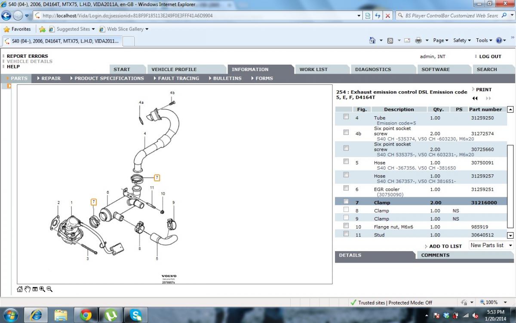Click the LOG OUT link

[x=490, y=56]
